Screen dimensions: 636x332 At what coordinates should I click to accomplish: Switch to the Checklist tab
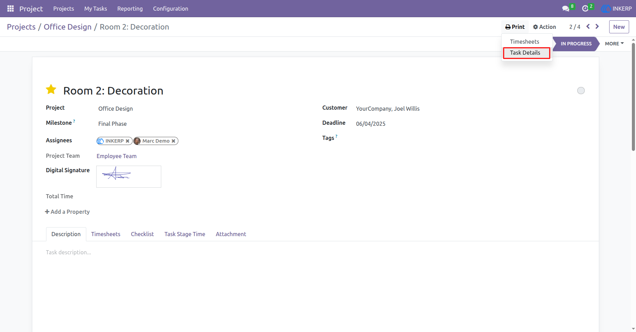point(142,234)
